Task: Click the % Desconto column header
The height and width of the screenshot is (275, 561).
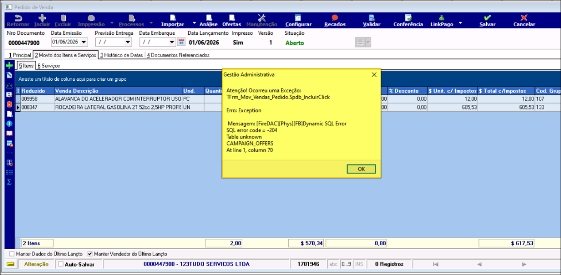Action: (408, 91)
